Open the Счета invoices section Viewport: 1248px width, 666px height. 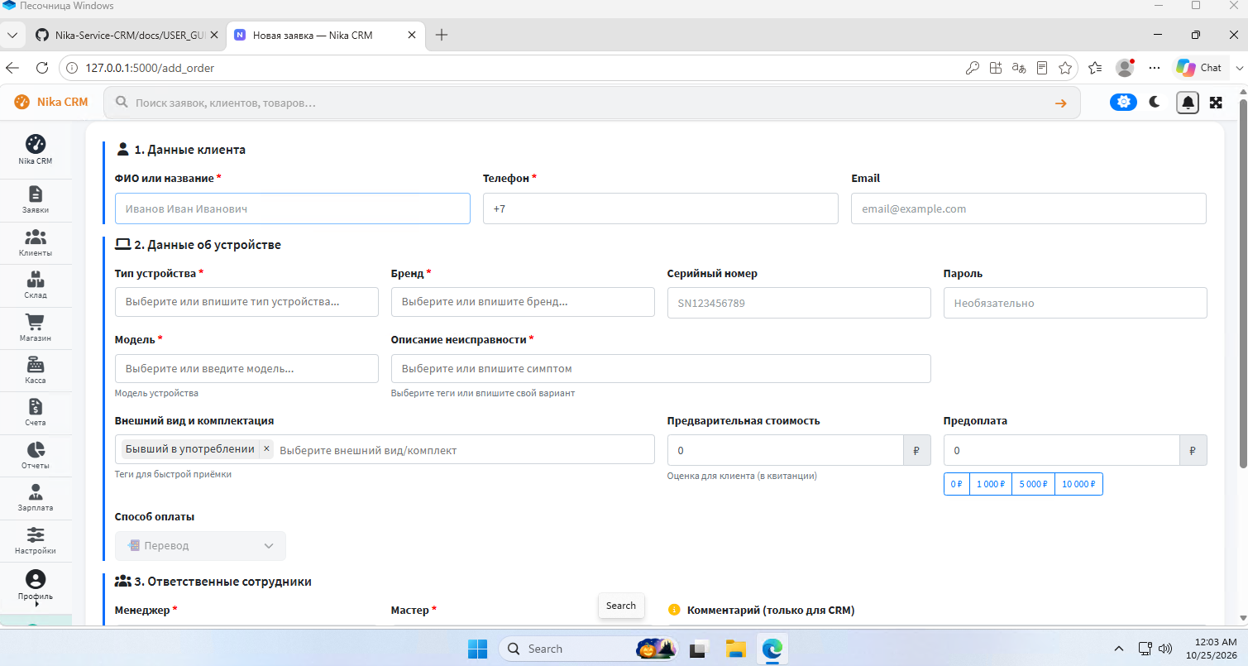click(x=36, y=412)
